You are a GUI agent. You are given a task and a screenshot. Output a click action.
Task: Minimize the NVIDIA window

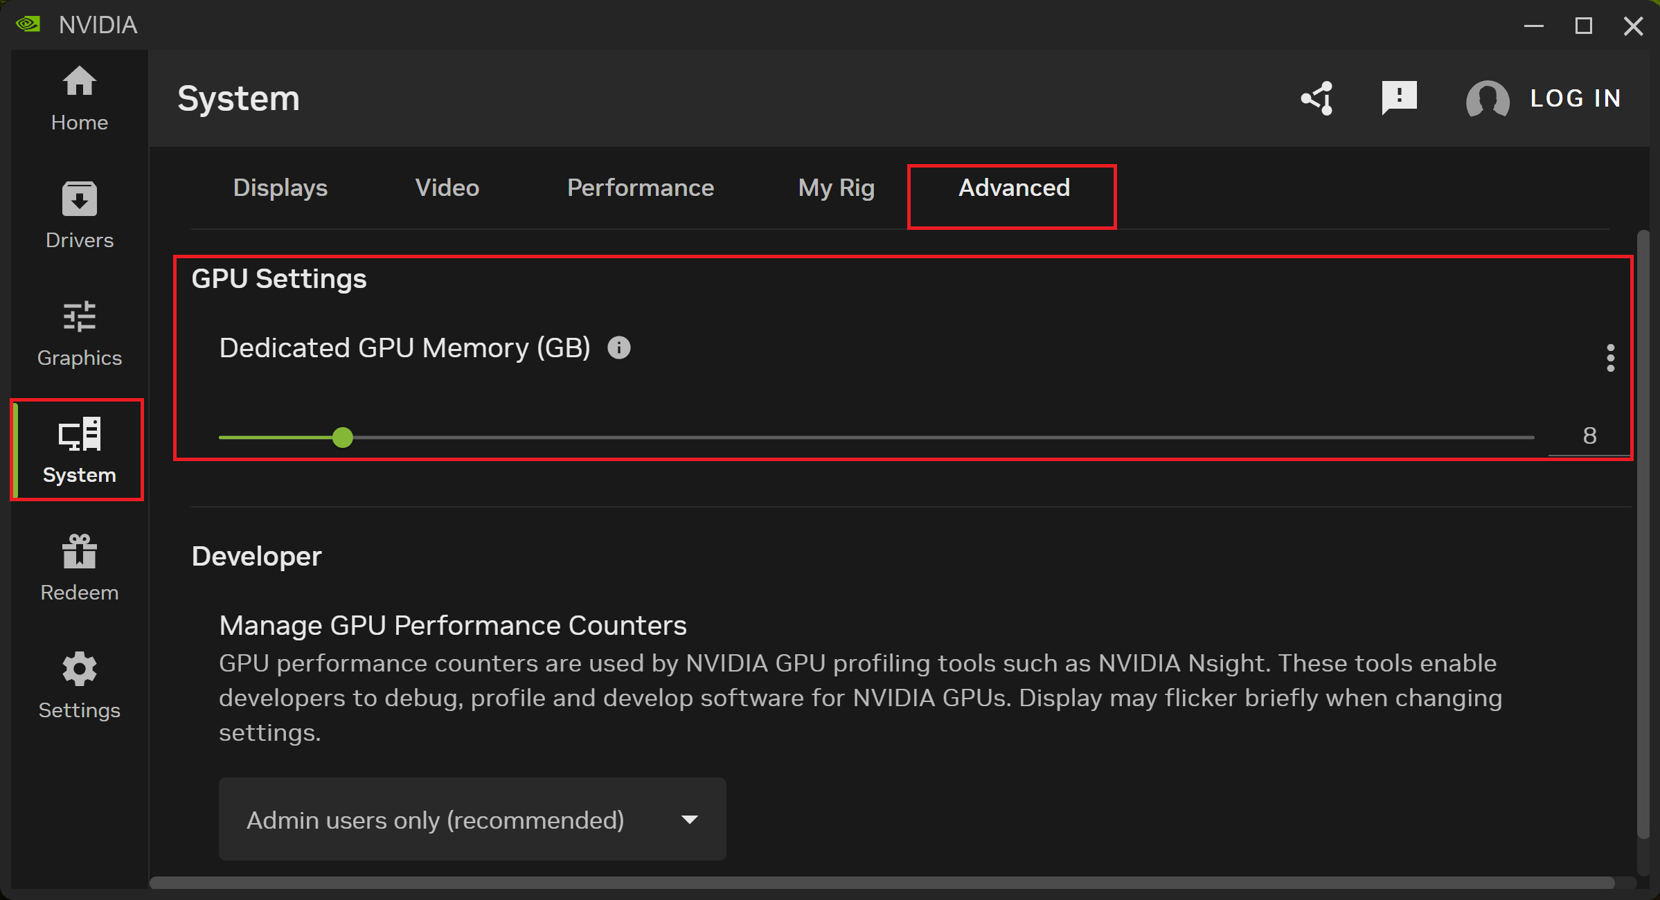1534,26
